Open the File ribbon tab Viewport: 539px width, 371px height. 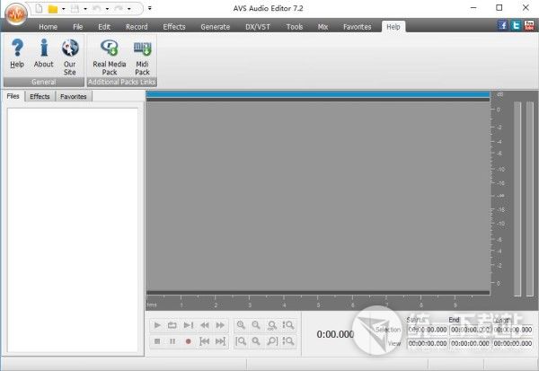(x=77, y=26)
